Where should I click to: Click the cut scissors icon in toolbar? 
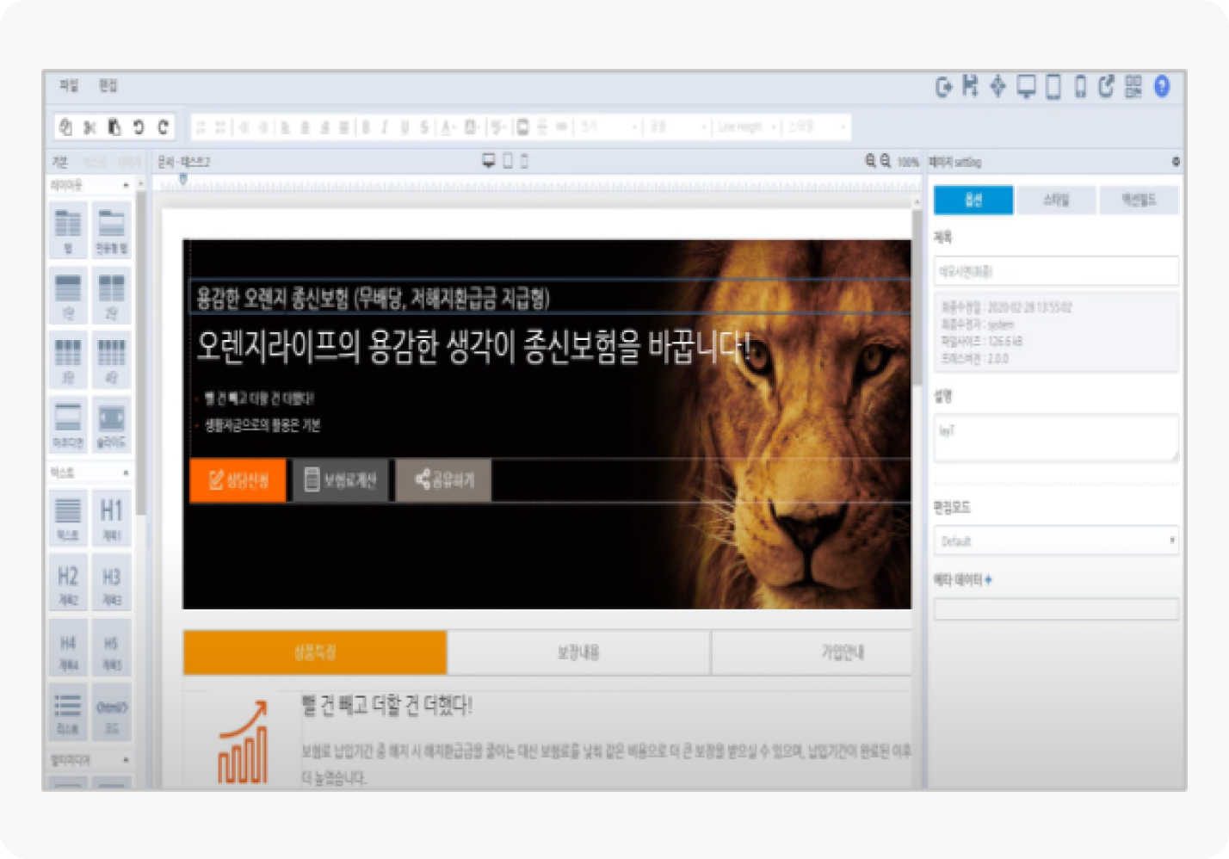[90, 127]
